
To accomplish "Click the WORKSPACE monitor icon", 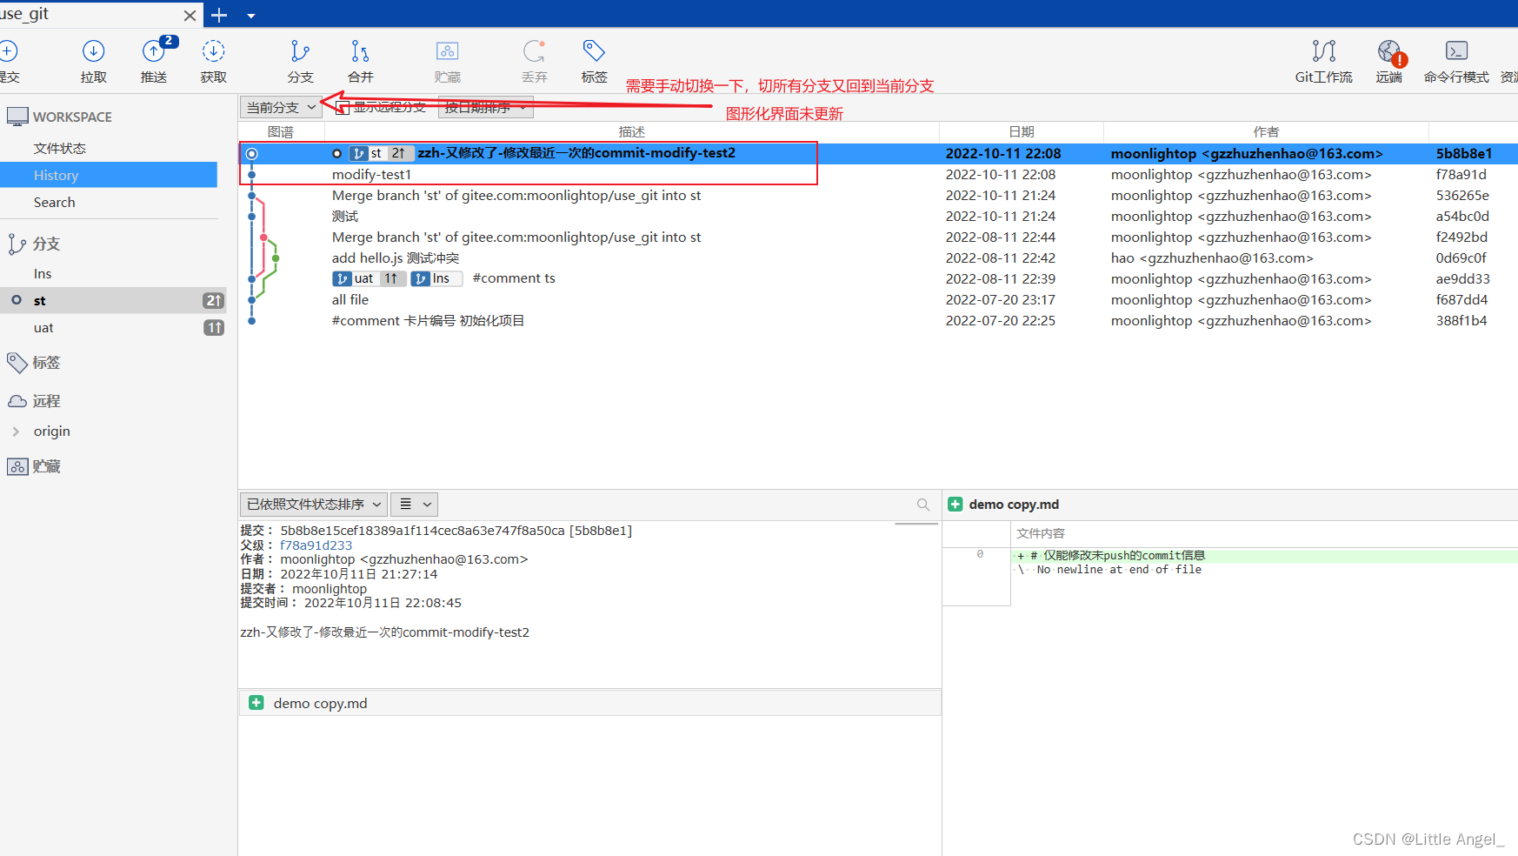I will (x=17, y=117).
